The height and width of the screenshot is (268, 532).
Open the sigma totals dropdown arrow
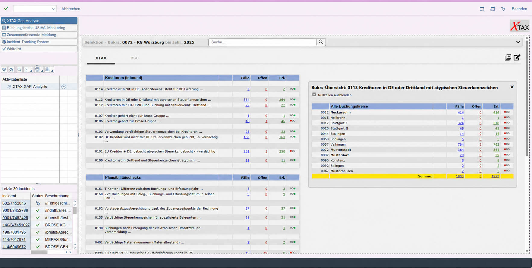click(31, 70)
